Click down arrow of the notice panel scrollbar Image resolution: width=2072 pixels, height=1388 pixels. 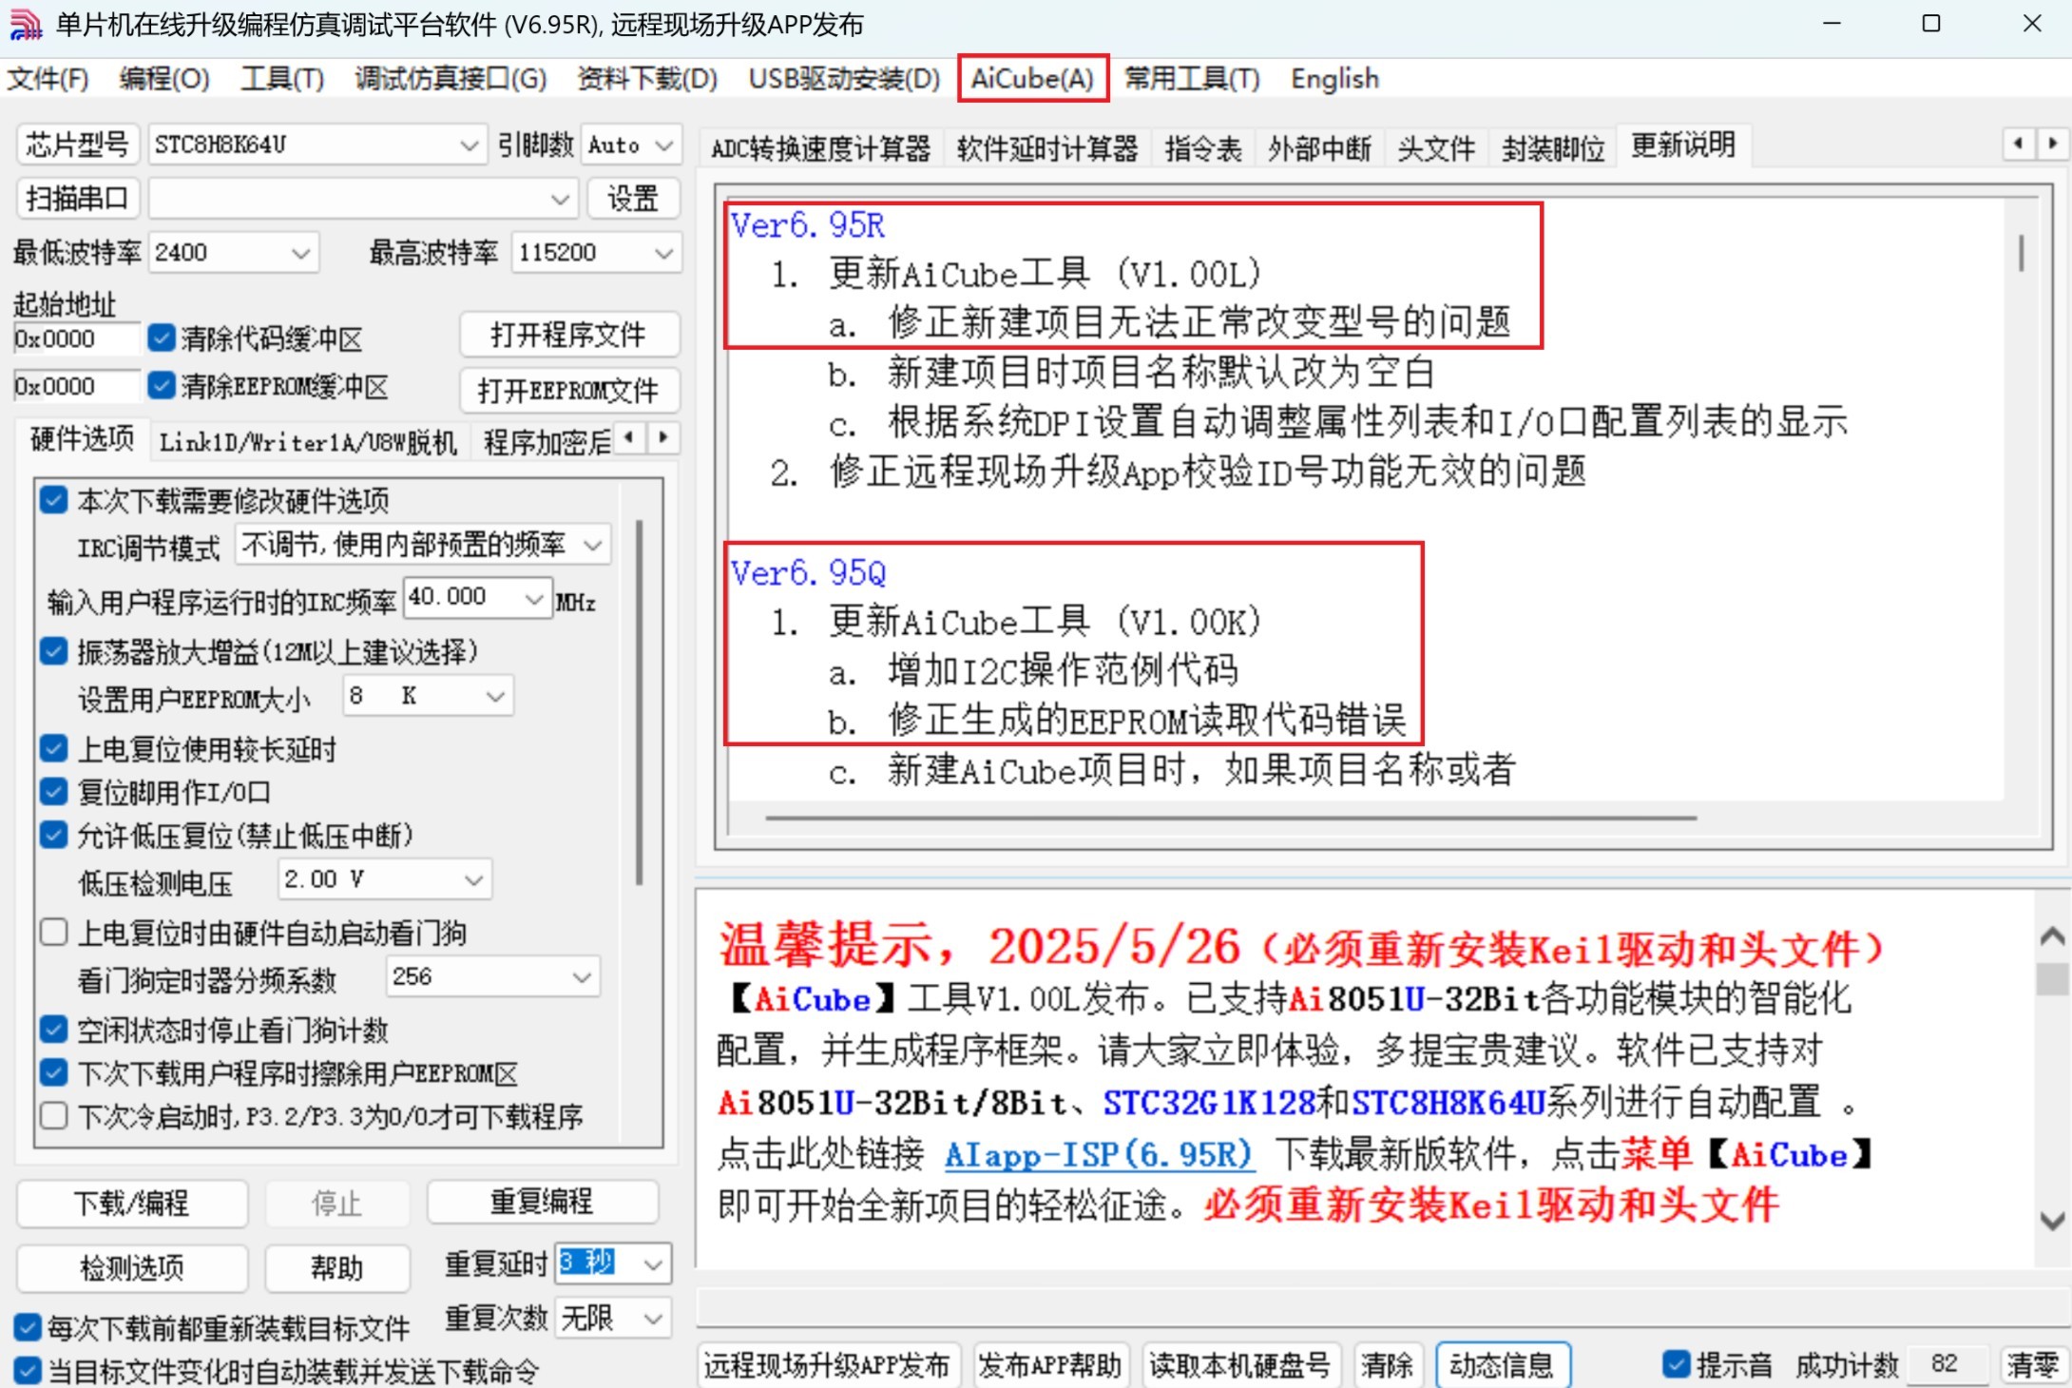pos(2051,1222)
